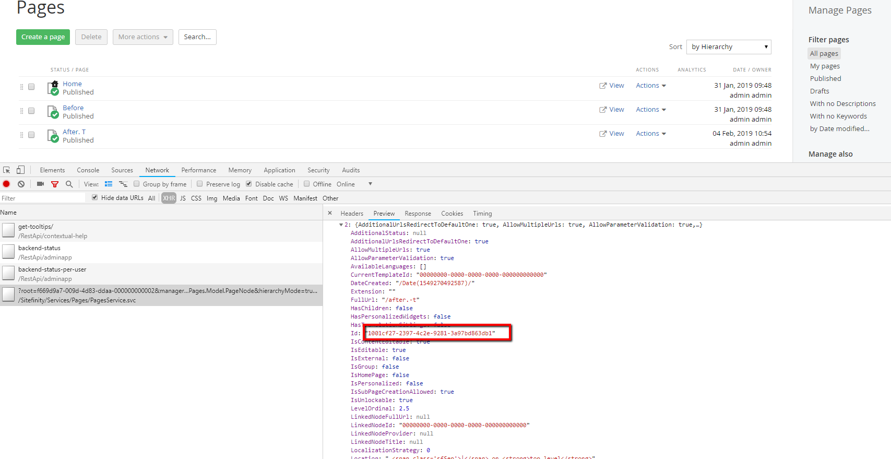This screenshot has height=459, width=891.
Task: Enable Group by frame checkbox
Action: pyautogui.click(x=137, y=184)
